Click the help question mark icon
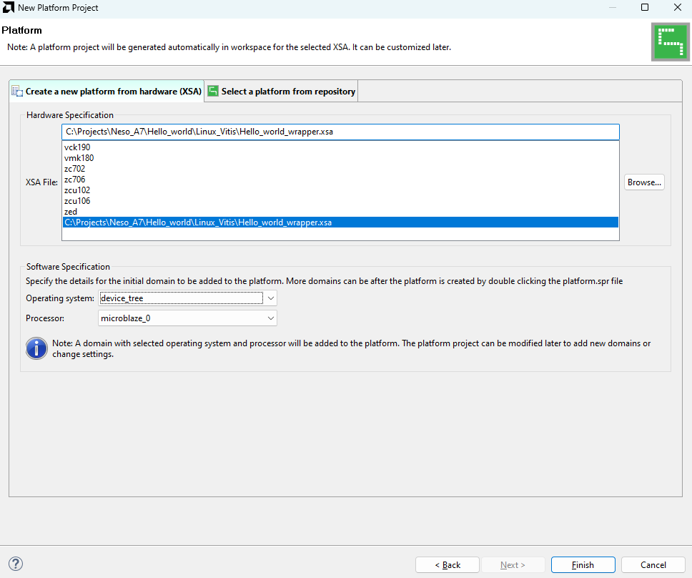 point(16,564)
